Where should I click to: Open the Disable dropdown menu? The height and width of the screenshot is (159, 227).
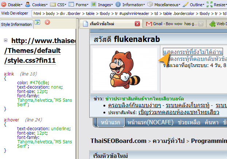coord(15,5)
